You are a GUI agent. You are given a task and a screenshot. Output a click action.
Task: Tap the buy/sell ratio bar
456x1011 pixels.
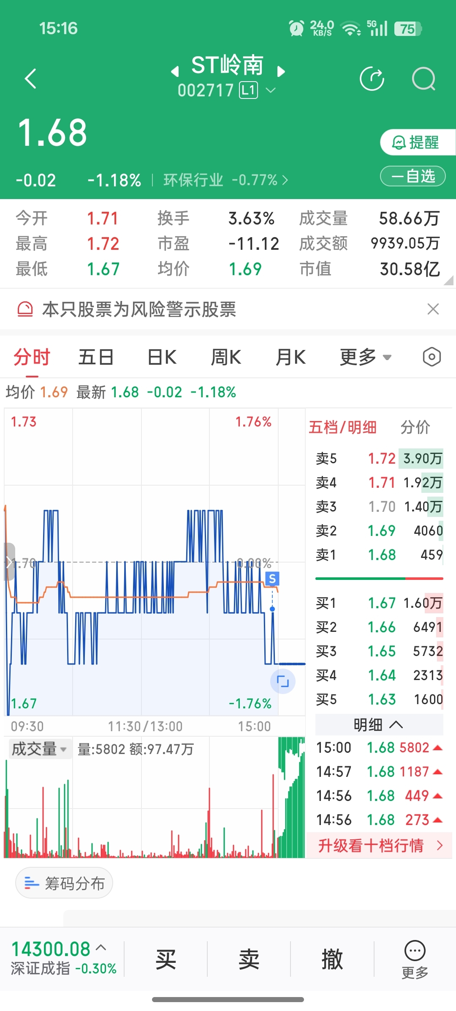pyautogui.click(x=379, y=578)
